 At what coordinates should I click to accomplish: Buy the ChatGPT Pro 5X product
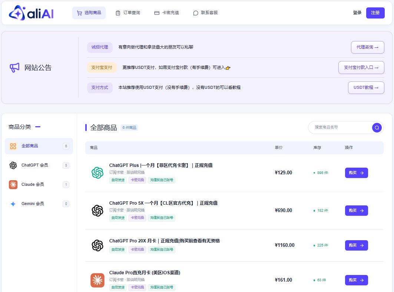point(356,211)
